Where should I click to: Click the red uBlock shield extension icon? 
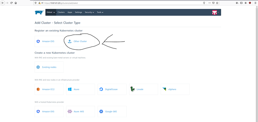click(250, 3)
